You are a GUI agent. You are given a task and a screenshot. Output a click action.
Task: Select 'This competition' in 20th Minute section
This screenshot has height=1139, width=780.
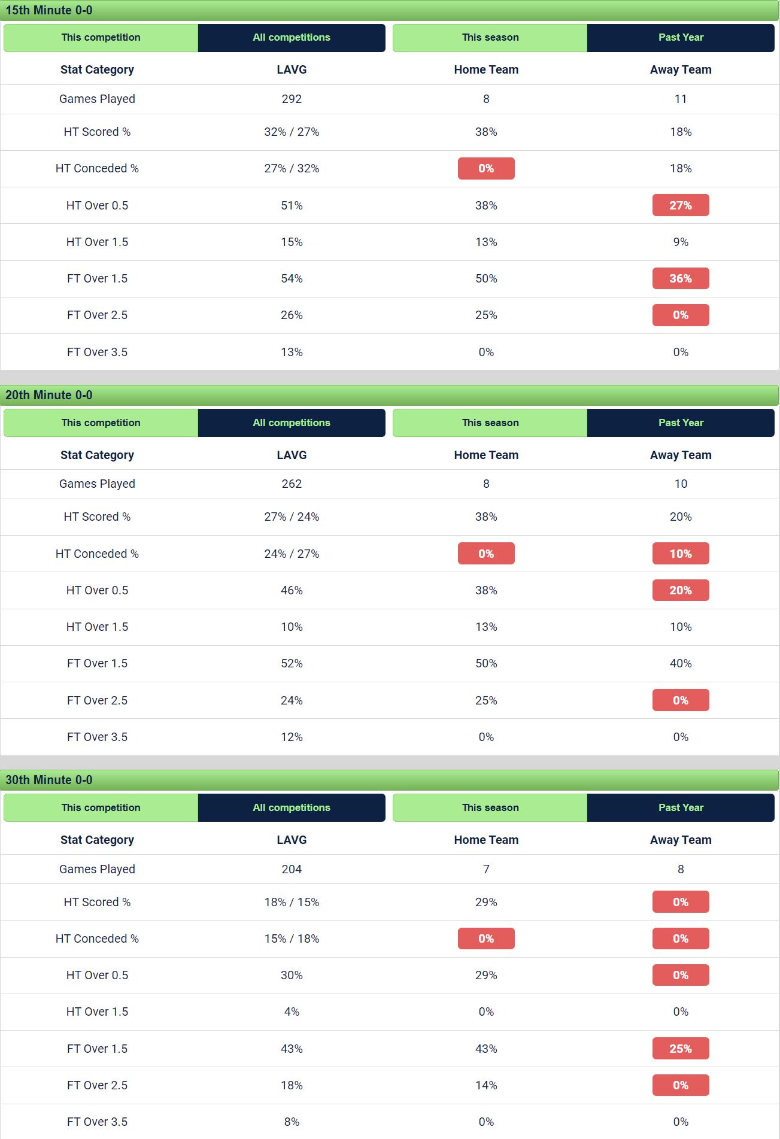(x=101, y=423)
